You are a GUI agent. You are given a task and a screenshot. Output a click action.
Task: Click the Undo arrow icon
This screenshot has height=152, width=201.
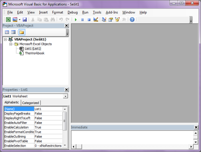[61, 19]
